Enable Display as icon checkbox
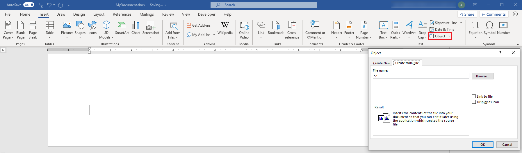This screenshot has height=153, width=522. 474,102
